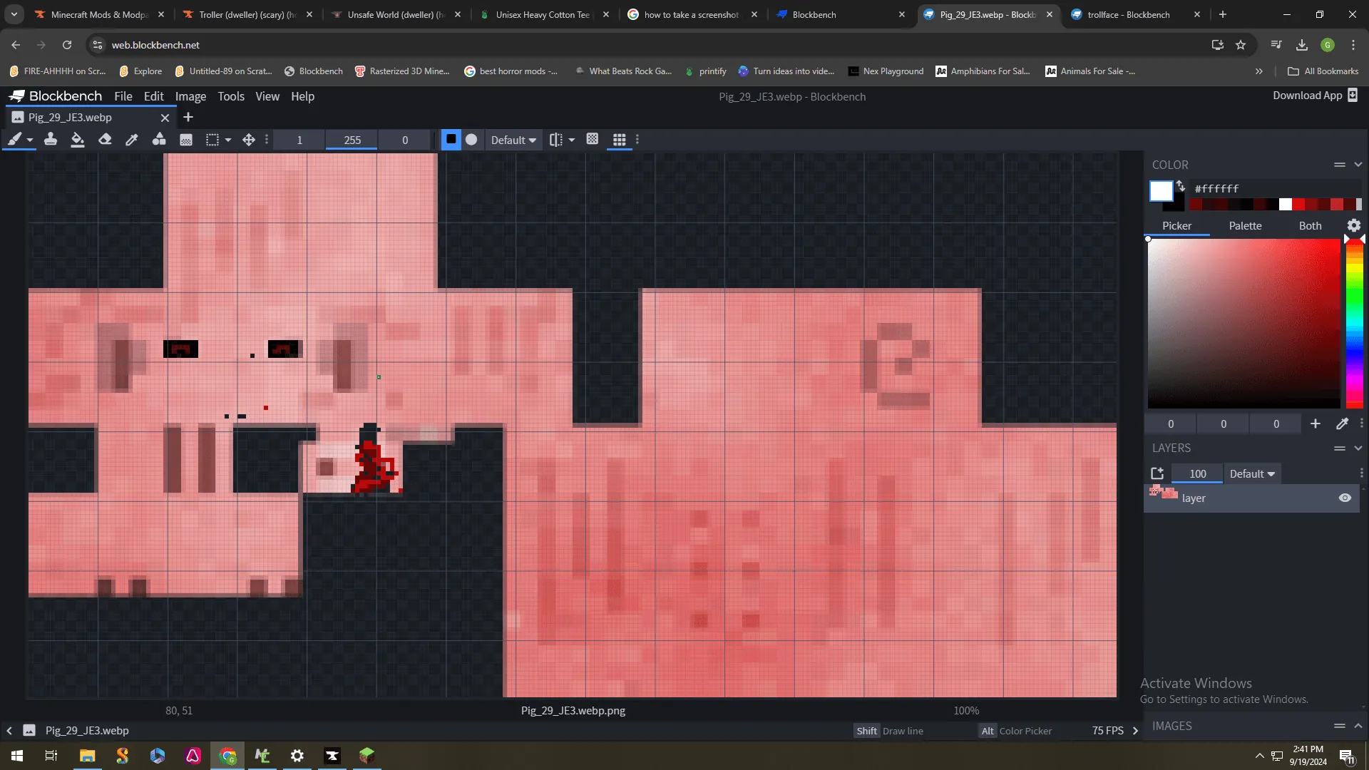Select the Brush tool

[16, 140]
